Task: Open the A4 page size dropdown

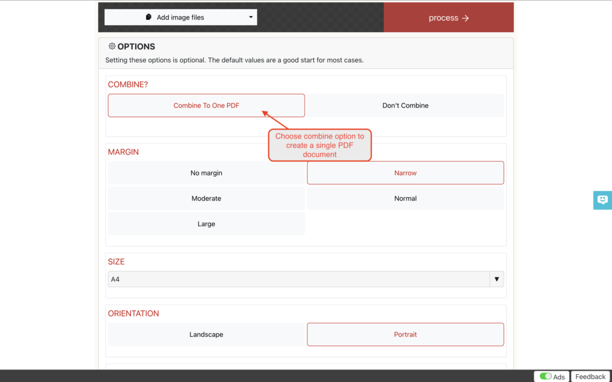Action: coord(305,279)
